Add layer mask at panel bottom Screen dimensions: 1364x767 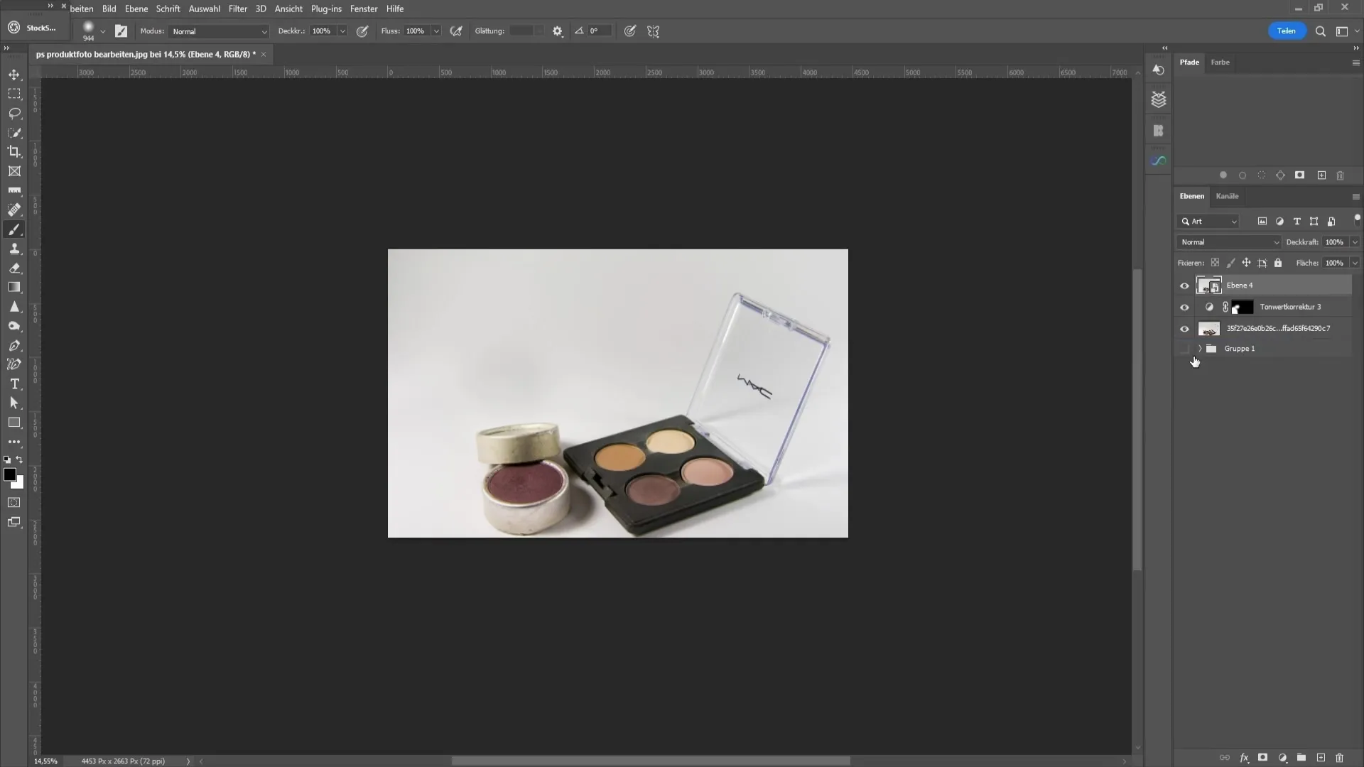pyautogui.click(x=1262, y=758)
